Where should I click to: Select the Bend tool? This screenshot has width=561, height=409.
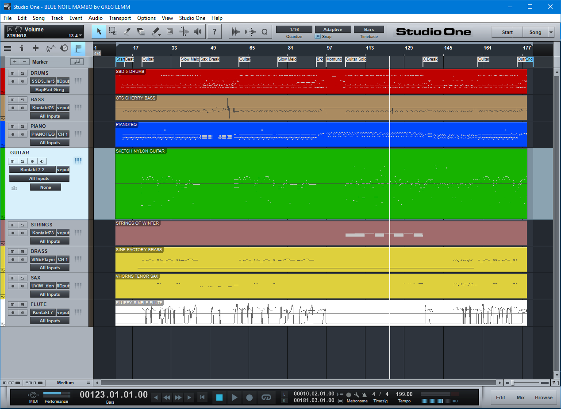pyautogui.click(x=184, y=31)
